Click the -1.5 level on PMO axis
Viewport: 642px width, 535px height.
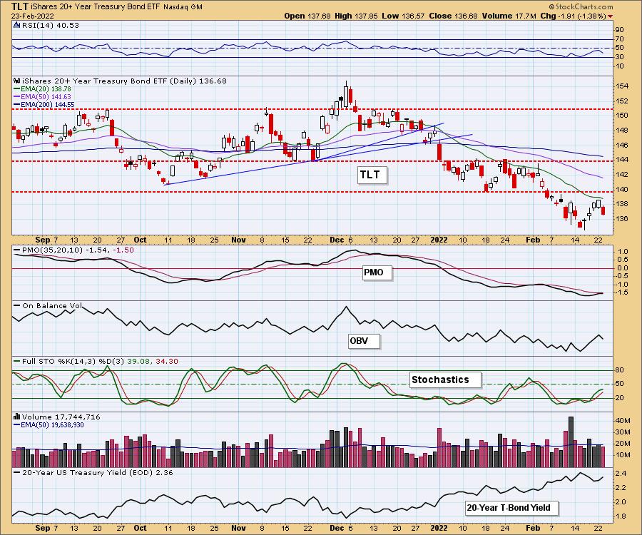point(622,292)
